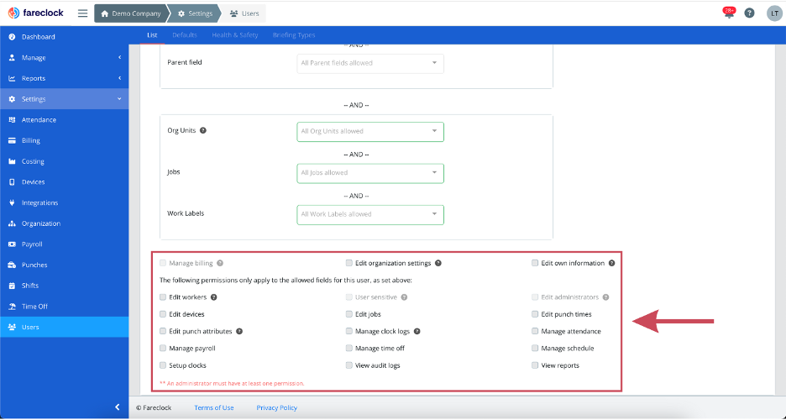Go to Demo Company breadcrumb
The image size is (786, 420).
130,13
